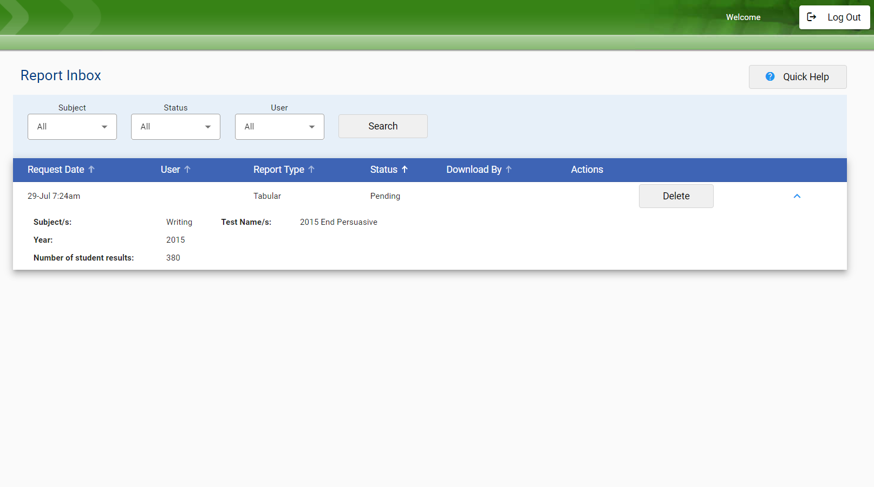Sort by Download By column header
Screen dimensions: 874x487
click(473, 170)
